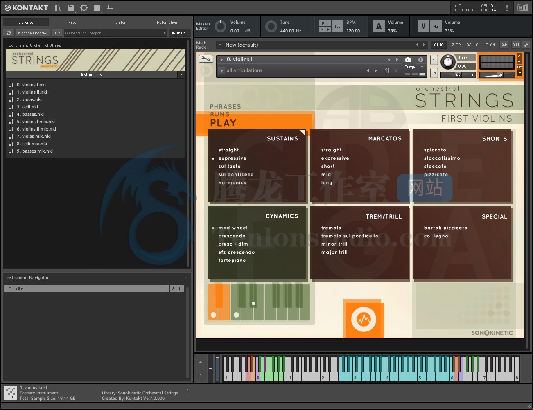Viewport: 533px width, 410px height.
Task: Click the minimized view window icon
Action: click(110, 8)
